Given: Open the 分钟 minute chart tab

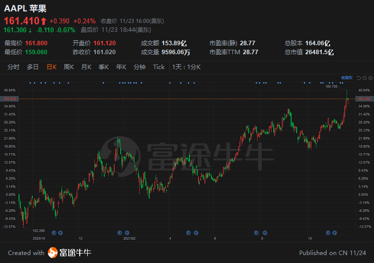Looking at the screenshot, I should coord(140,67).
